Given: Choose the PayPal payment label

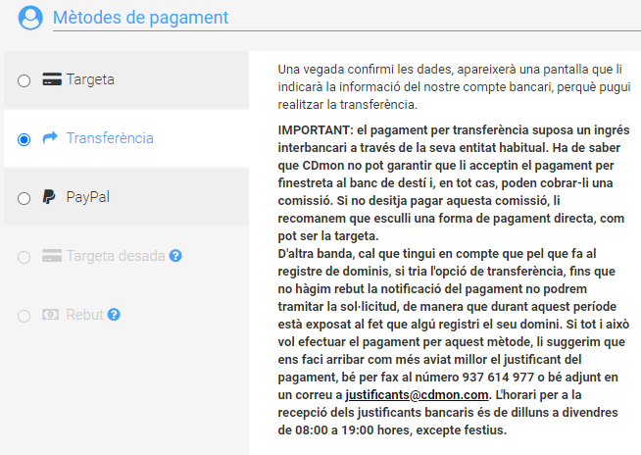Looking at the screenshot, I should 88,197.
